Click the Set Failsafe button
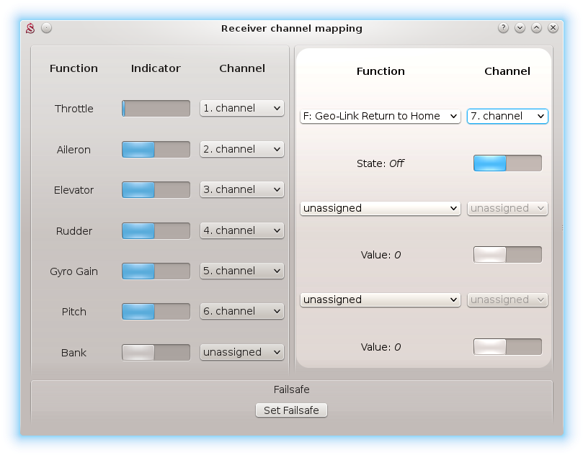This screenshot has height=455, width=583. (291, 410)
